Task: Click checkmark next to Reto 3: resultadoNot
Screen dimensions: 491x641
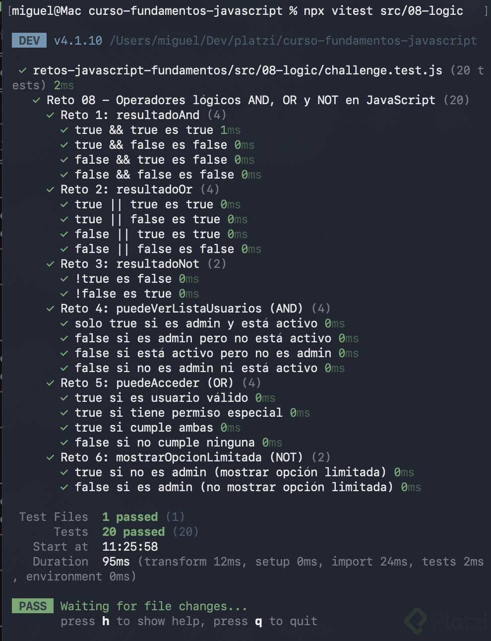Action: click(50, 264)
